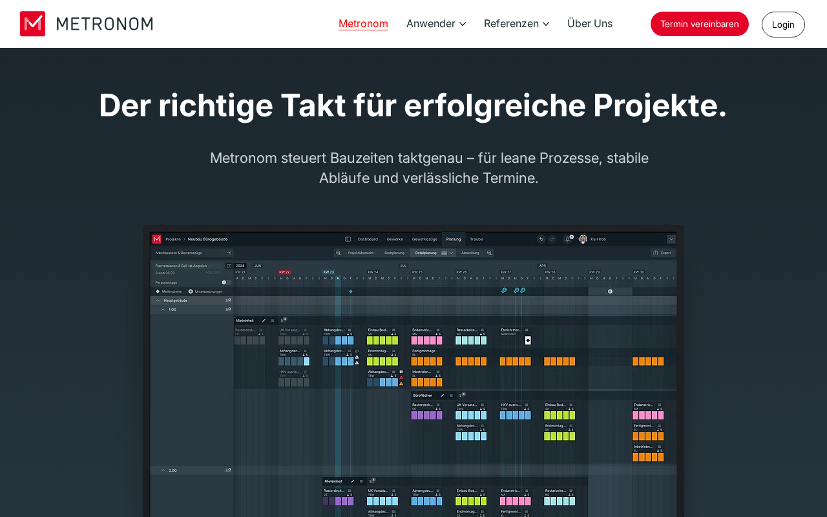Image resolution: width=827 pixels, height=517 pixels.
Task: Go to the Über Uns page
Action: (x=590, y=24)
